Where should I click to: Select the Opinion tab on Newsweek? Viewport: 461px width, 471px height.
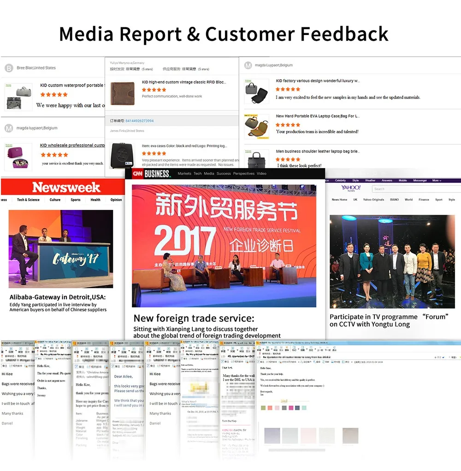tap(116, 200)
